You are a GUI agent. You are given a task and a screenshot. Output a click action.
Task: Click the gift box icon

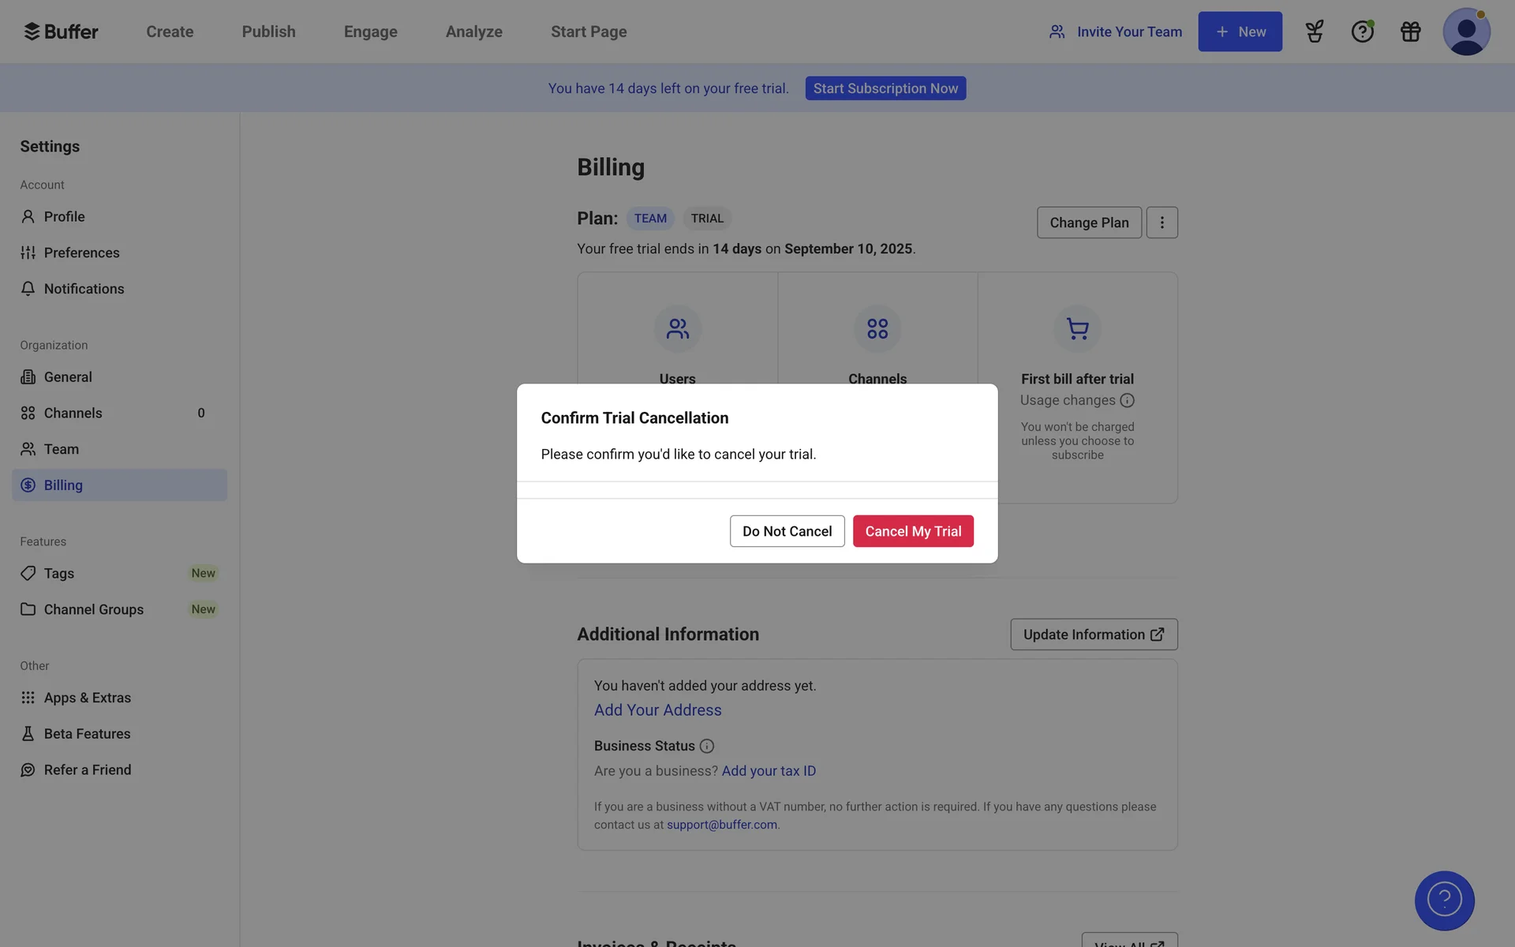point(1410,32)
